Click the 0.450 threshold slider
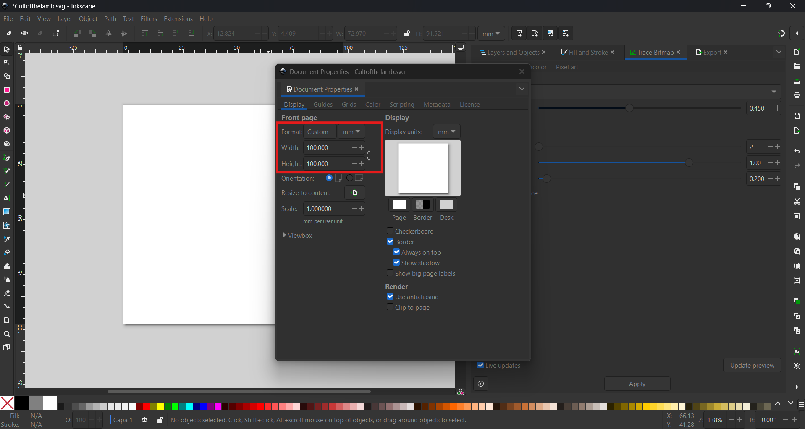The image size is (805, 429). tap(640, 108)
